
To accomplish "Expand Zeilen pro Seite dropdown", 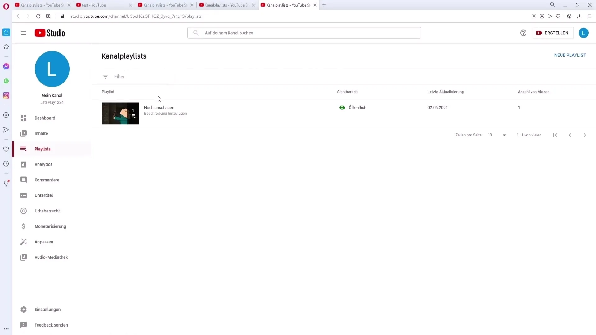I will 504,135.
